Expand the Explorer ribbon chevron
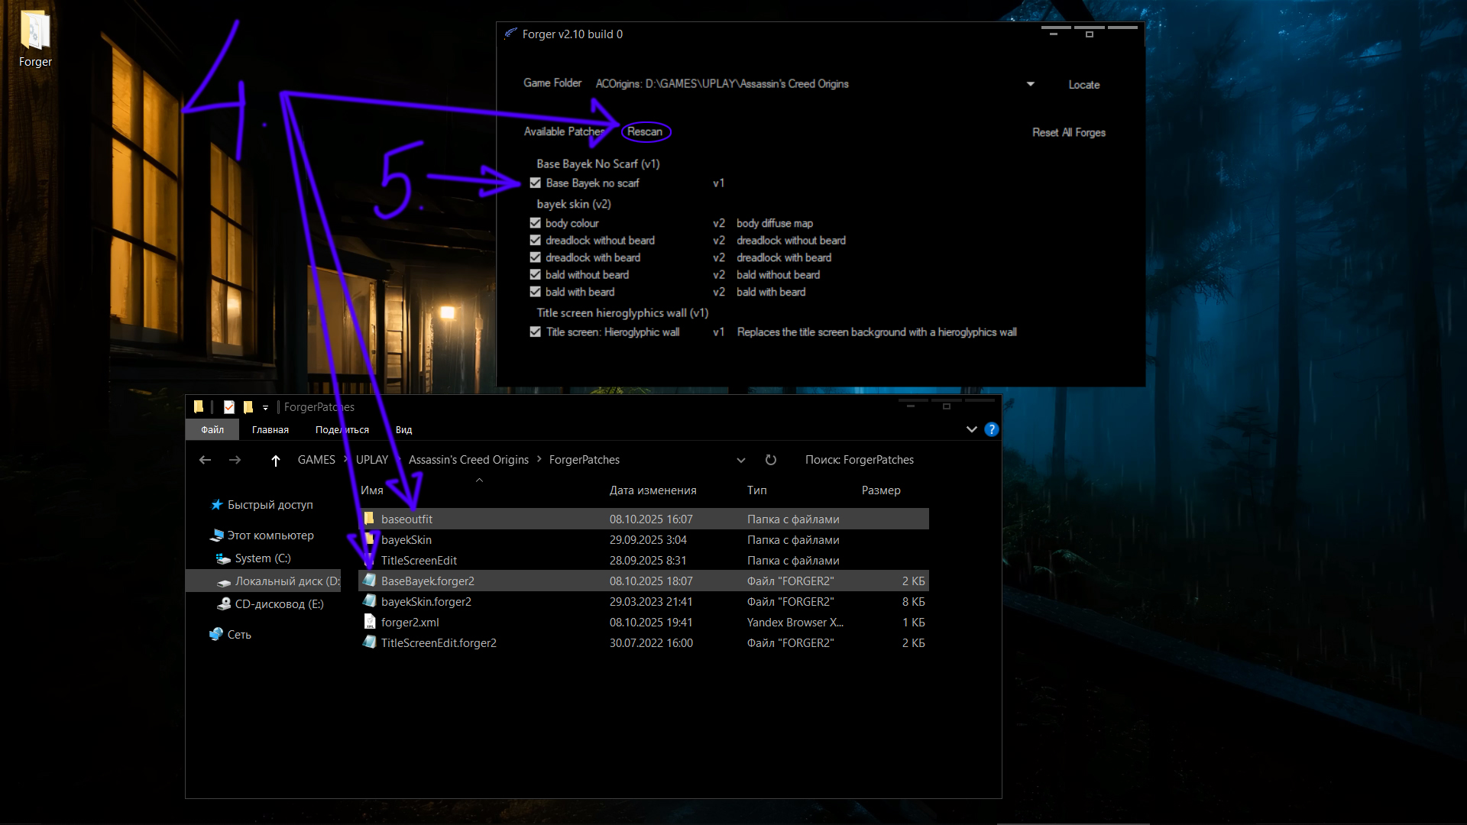The height and width of the screenshot is (825, 1467). [x=971, y=429]
